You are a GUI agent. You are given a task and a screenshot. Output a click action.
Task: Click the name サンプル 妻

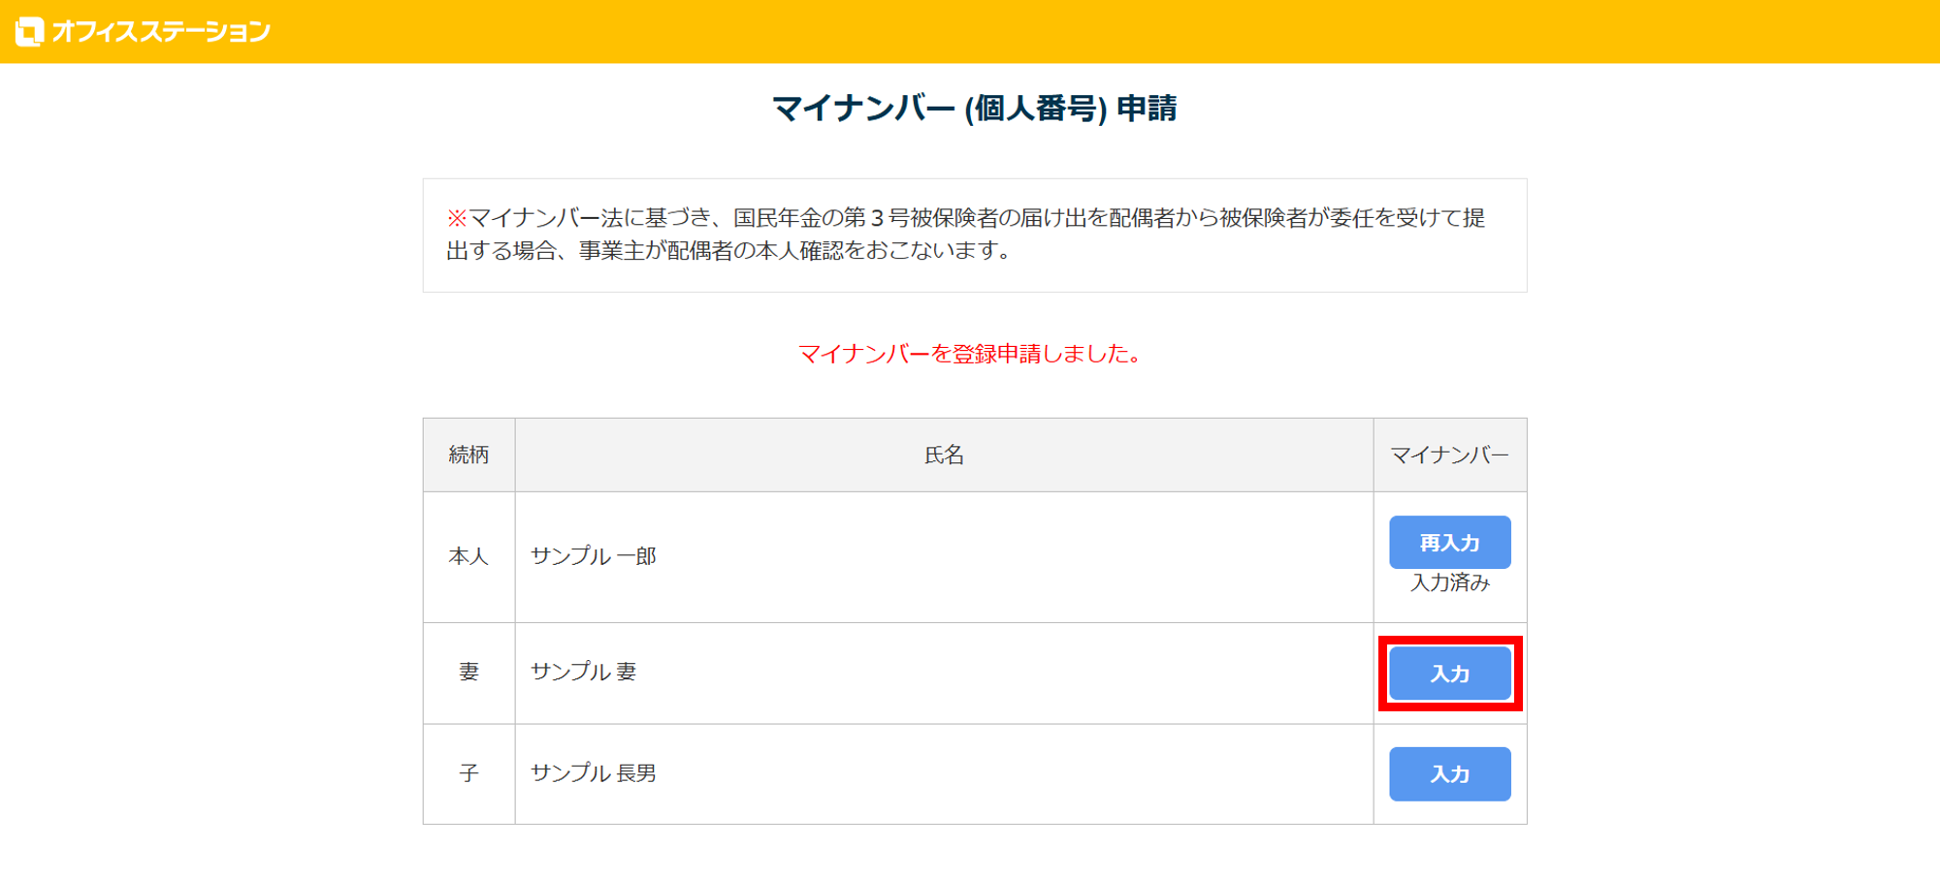click(x=583, y=672)
